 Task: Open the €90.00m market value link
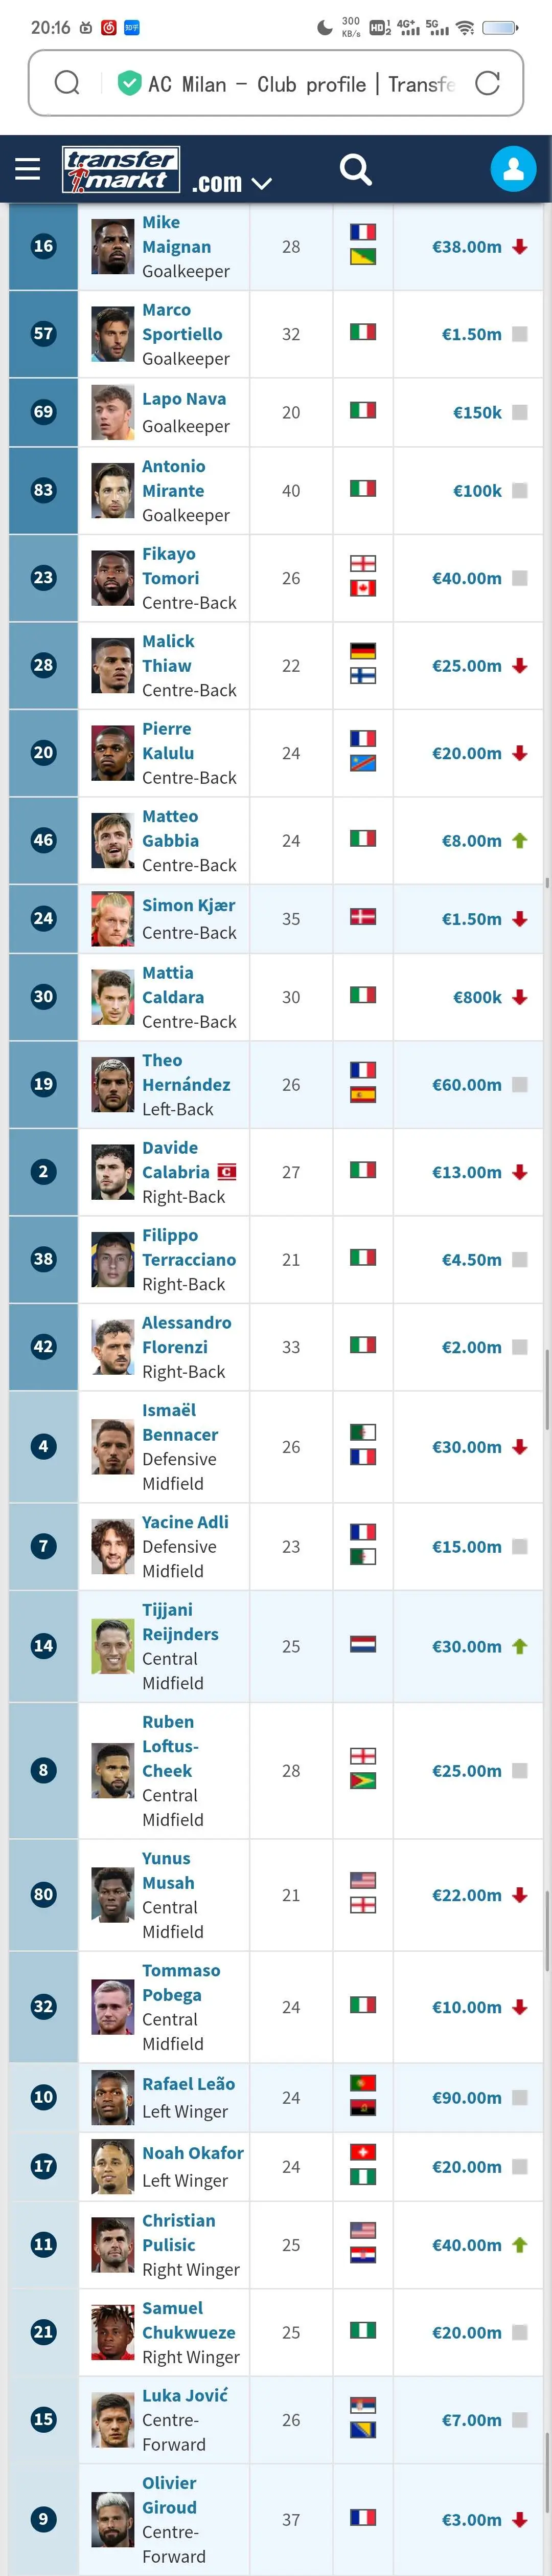tap(466, 2097)
